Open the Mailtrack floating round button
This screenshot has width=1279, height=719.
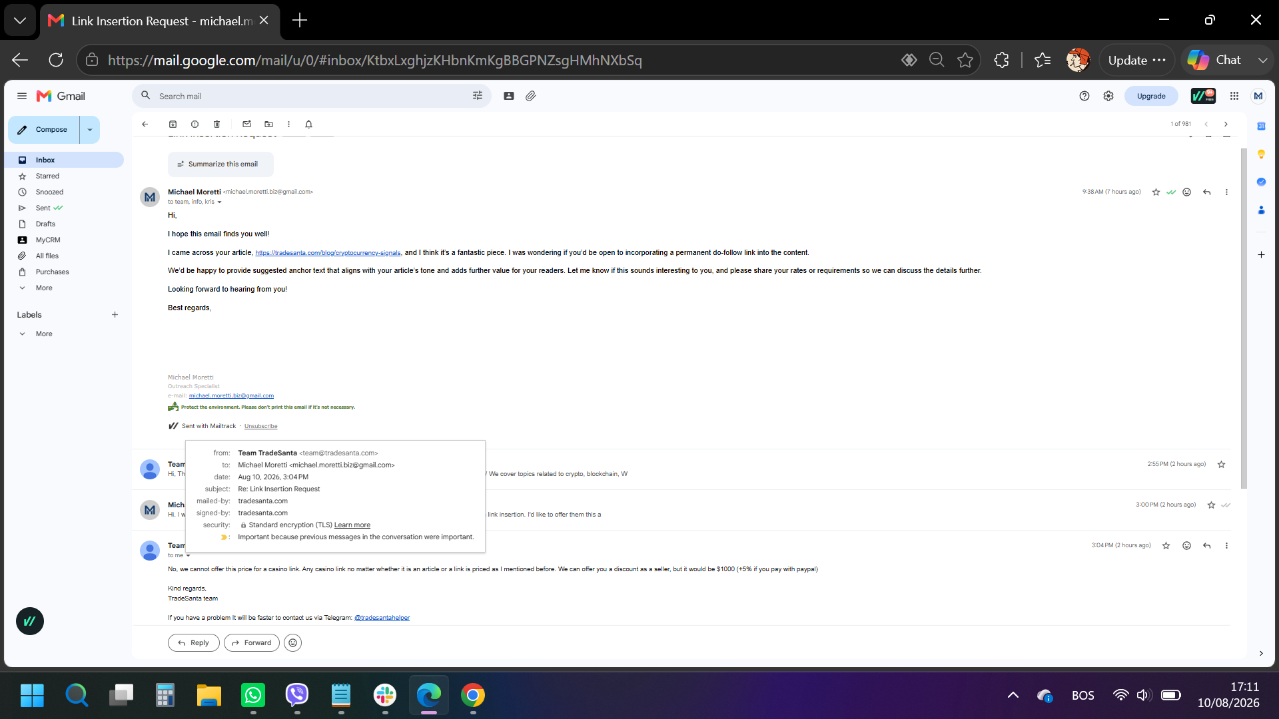[30, 621]
